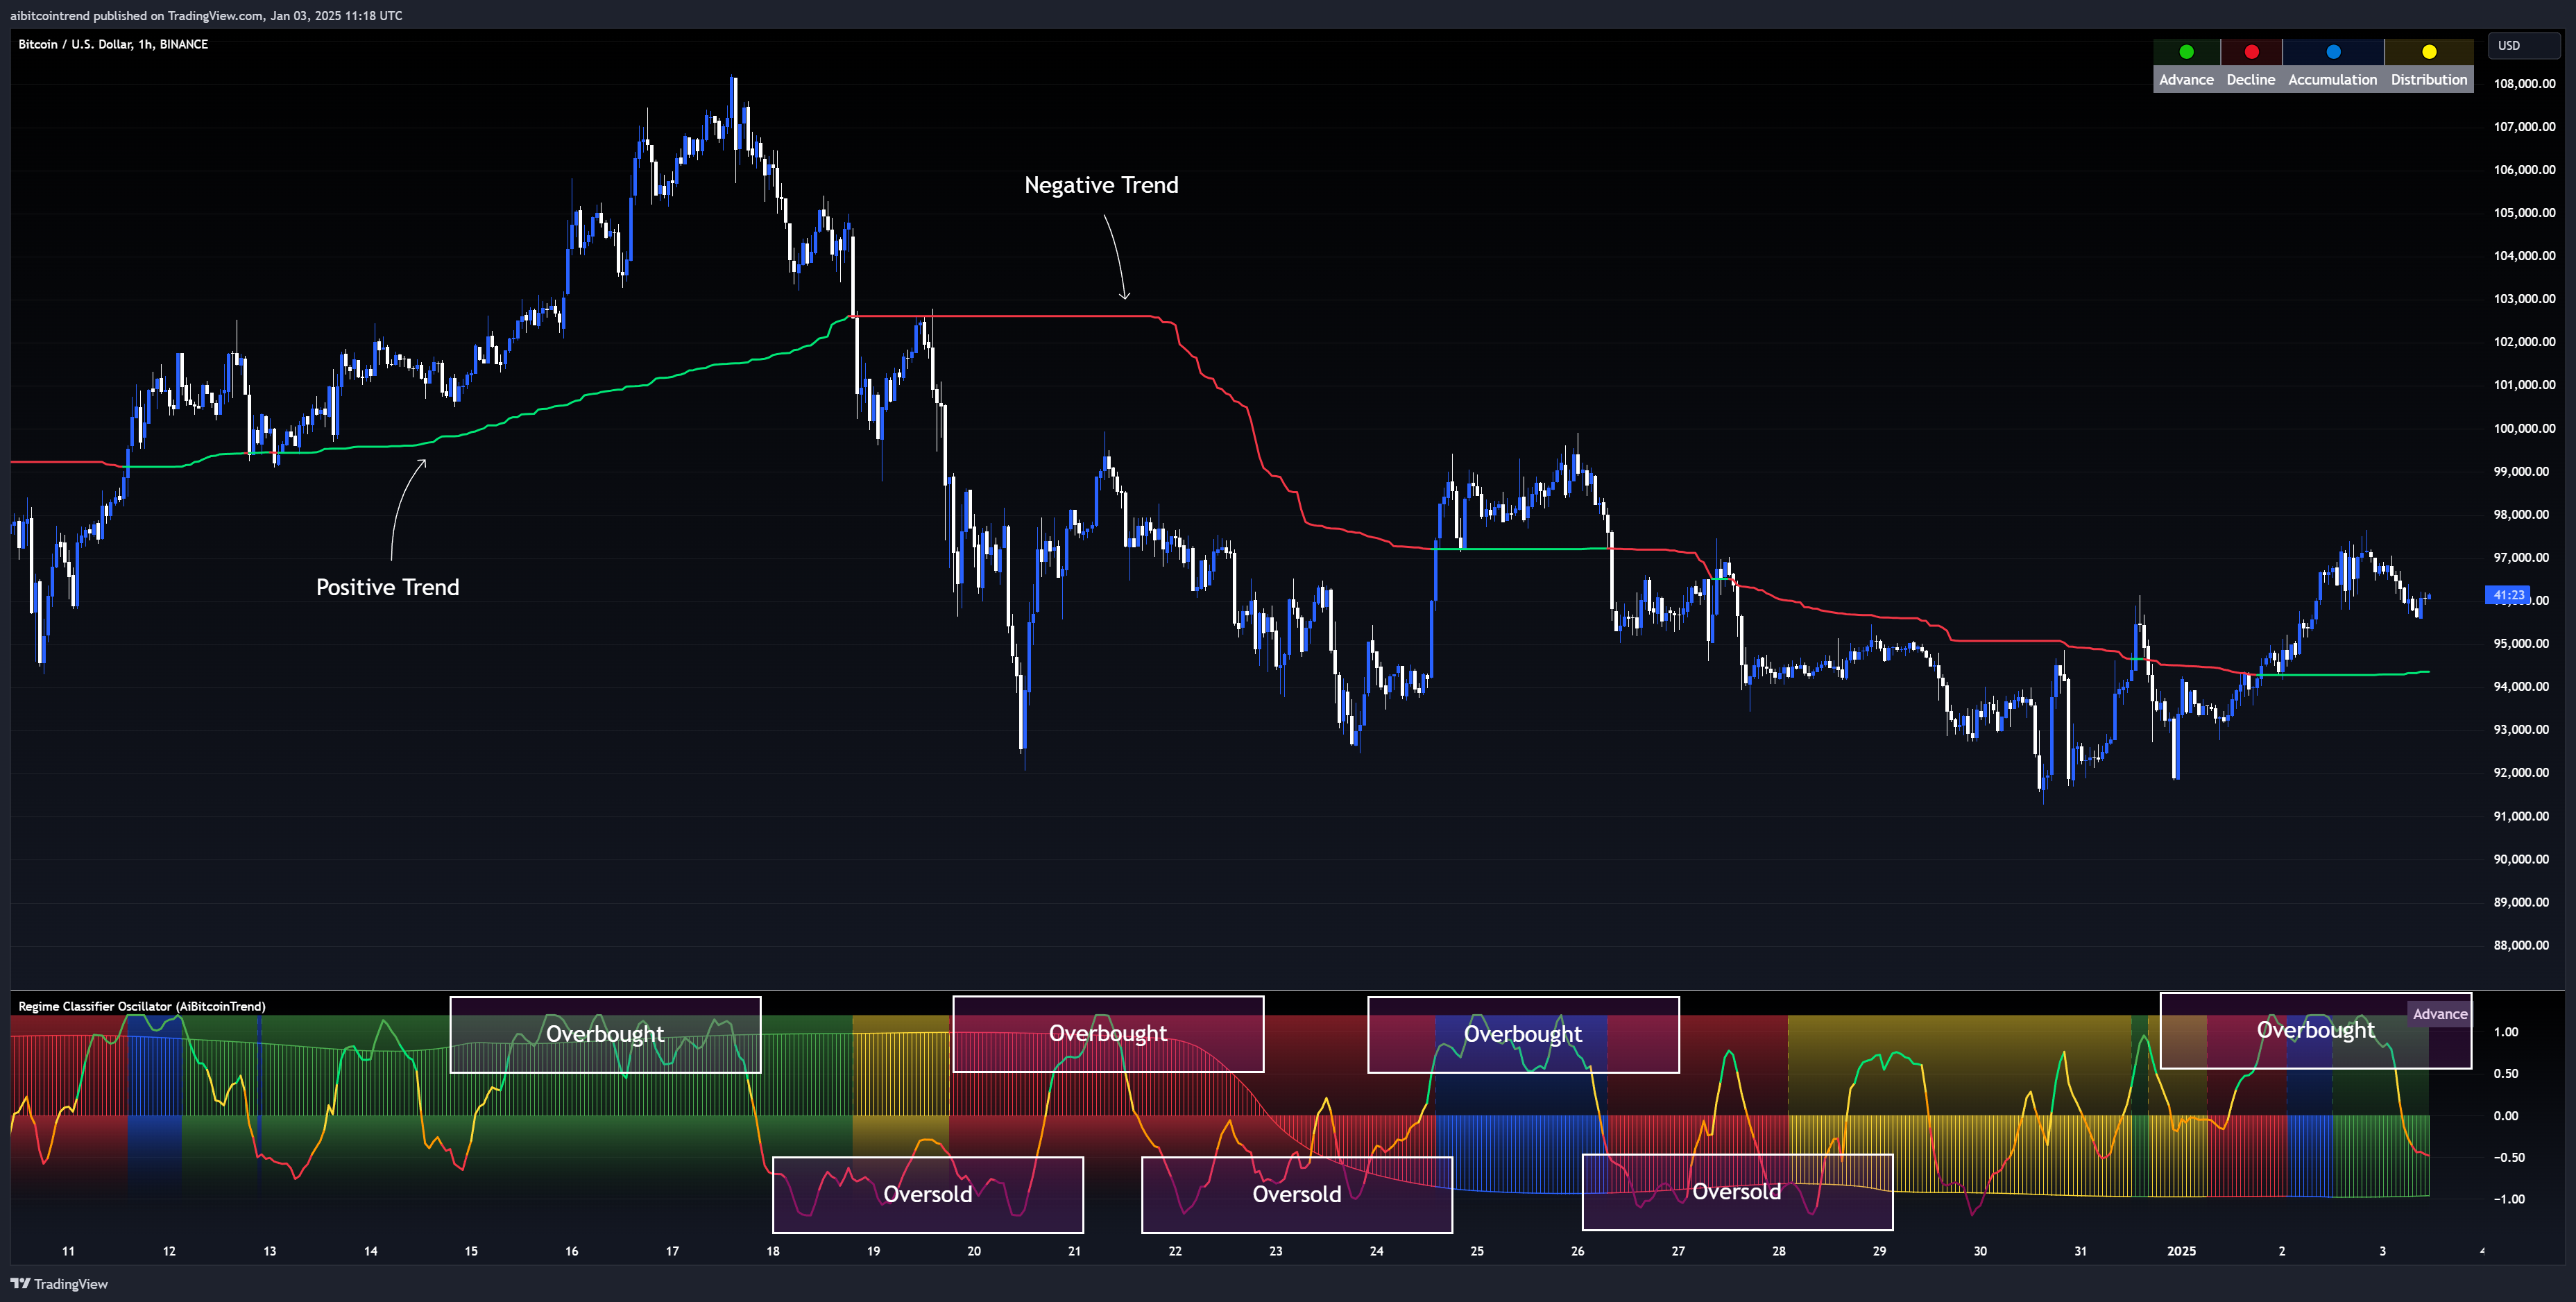Click the green Advance legend dot
This screenshot has height=1302, width=2576.
tap(2186, 52)
